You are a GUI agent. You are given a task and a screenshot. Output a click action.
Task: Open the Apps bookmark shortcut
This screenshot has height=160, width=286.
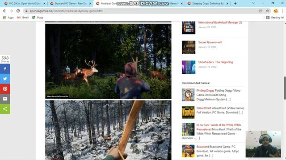(x=8, y=18)
